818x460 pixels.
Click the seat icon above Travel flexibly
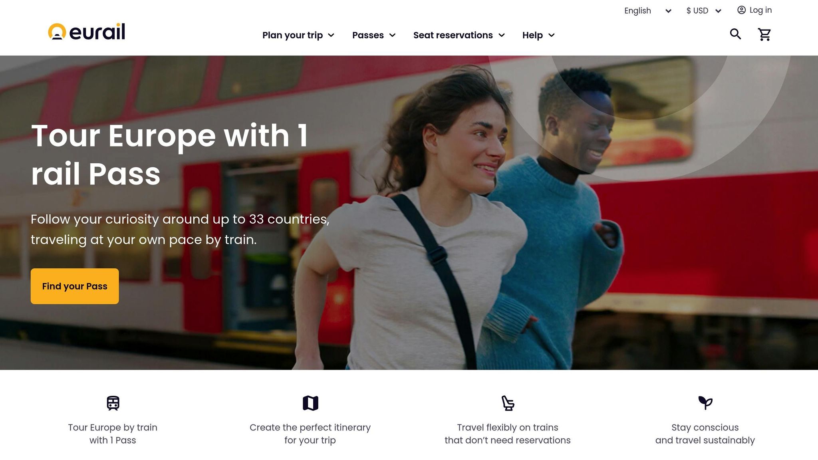point(508,403)
